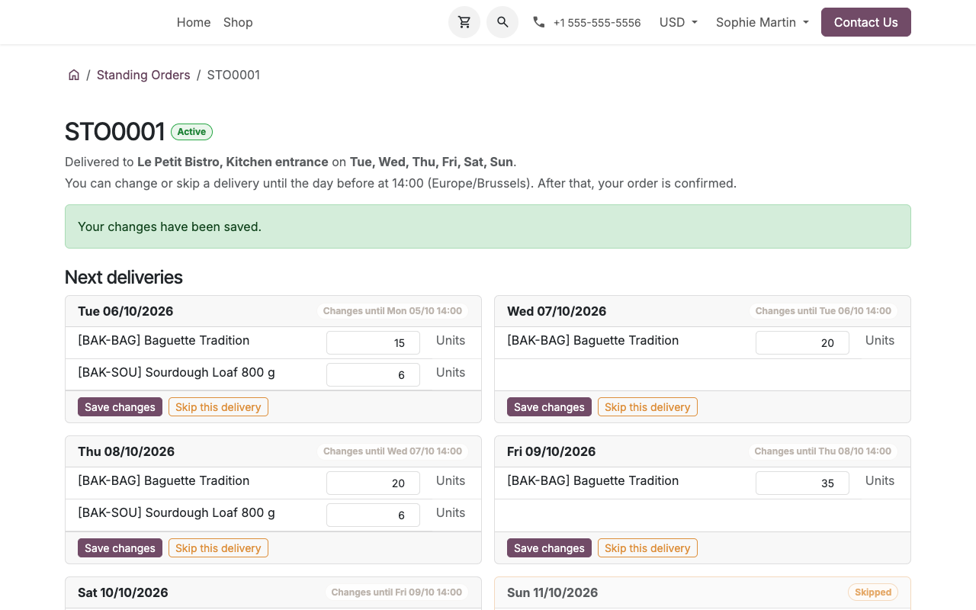
Task: Click 'Changes until Thu 08/10 14:00' label
Action: click(x=823, y=451)
